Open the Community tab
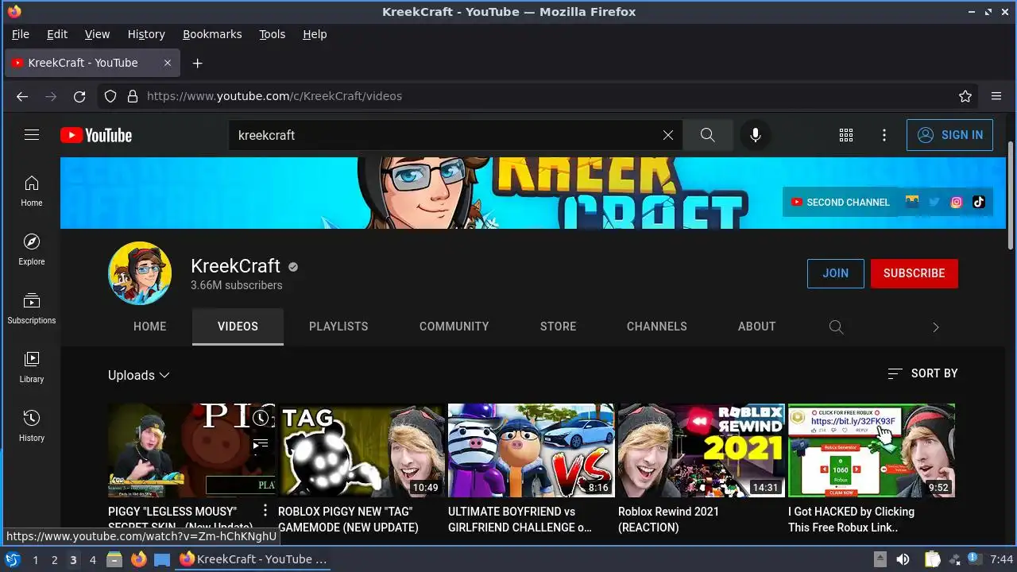This screenshot has height=572, width=1017. 454,327
